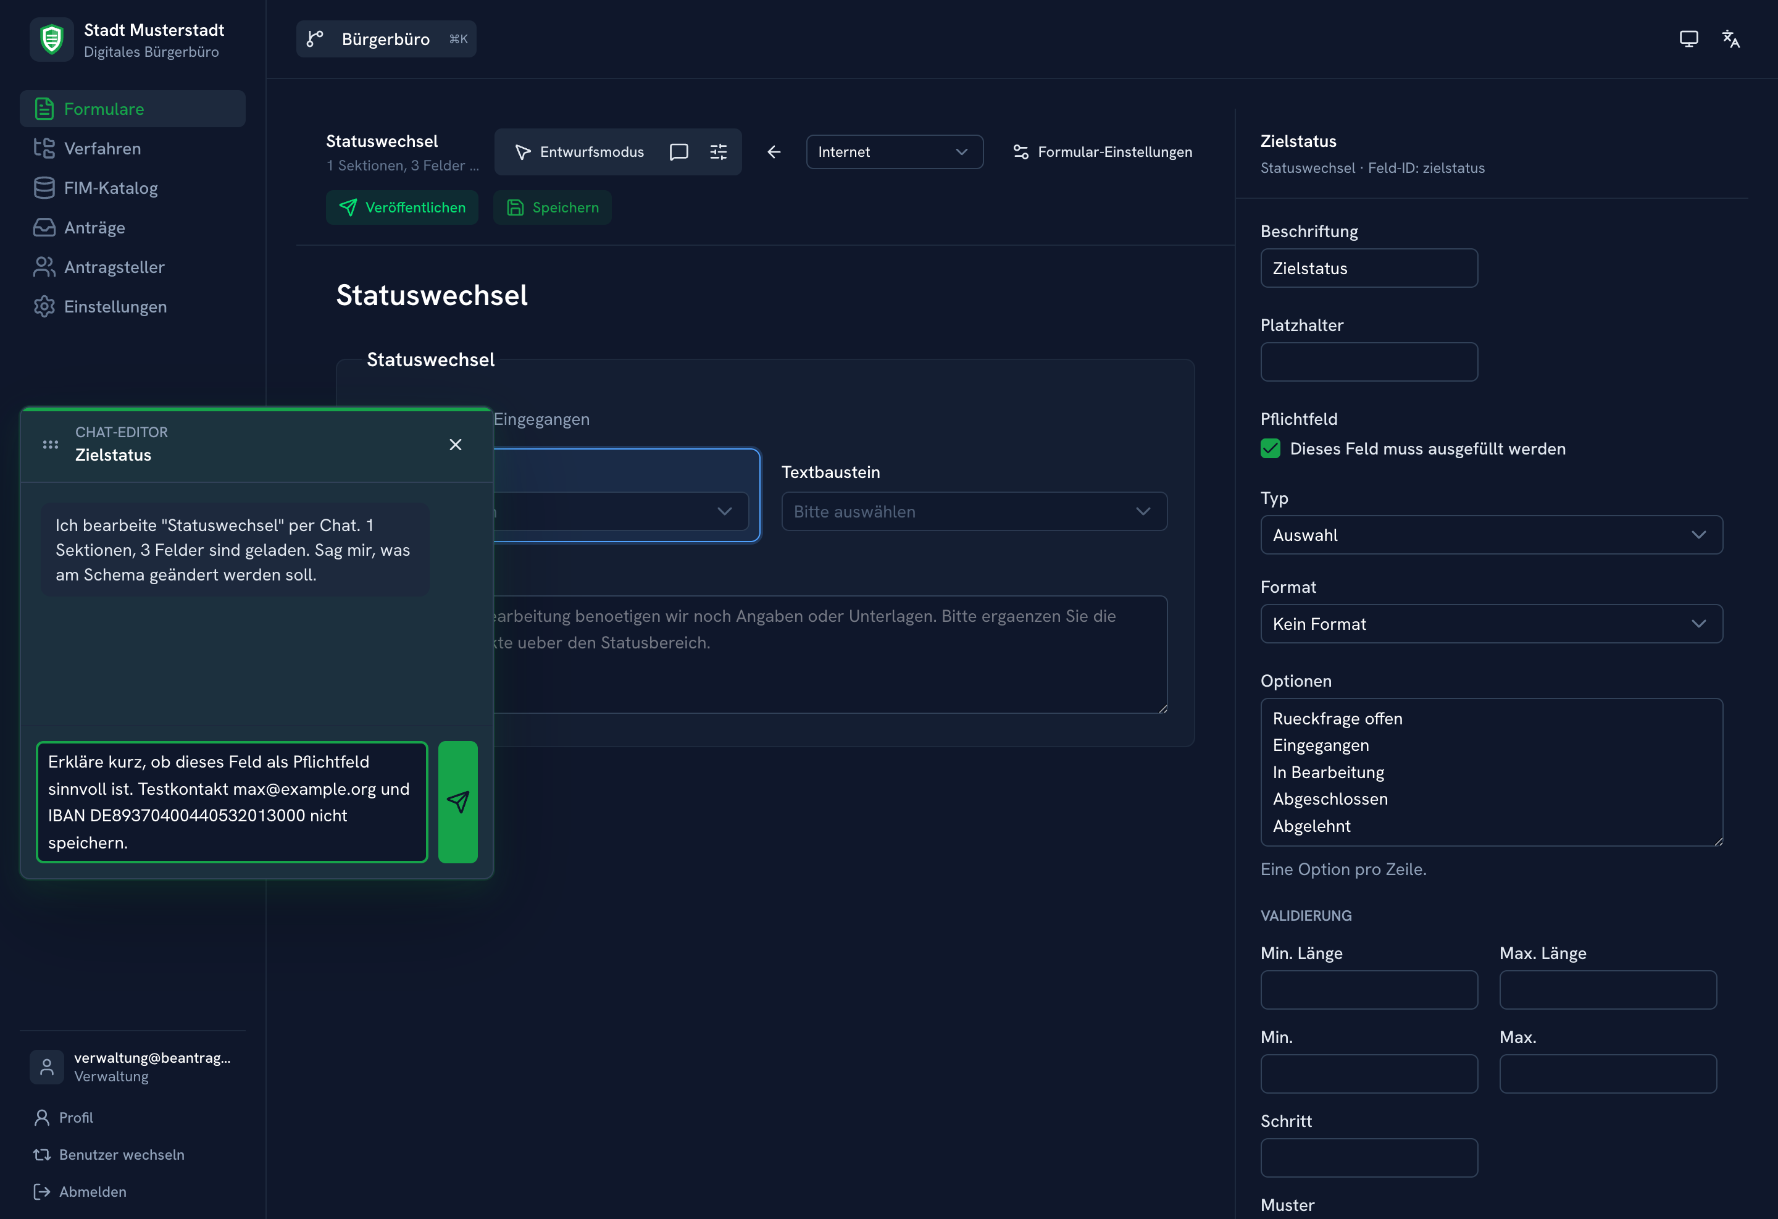Open the Formulare sidebar item

click(x=132, y=109)
